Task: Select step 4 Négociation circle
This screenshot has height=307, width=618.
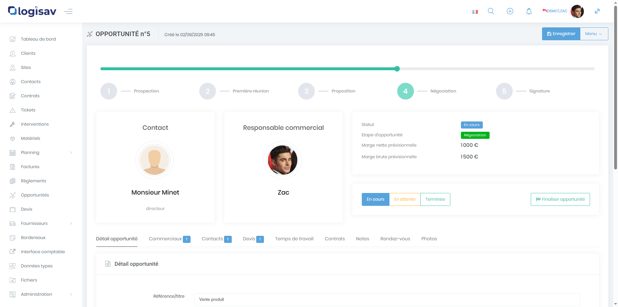Action: pos(406,91)
